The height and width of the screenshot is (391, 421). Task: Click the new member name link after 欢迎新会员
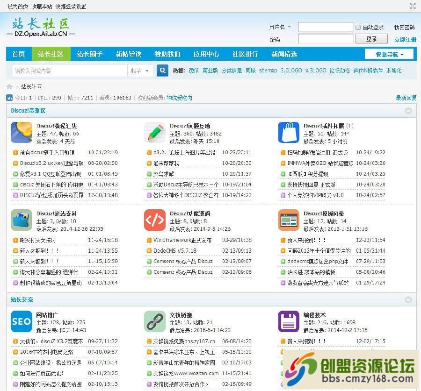pyautogui.click(x=179, y=98)
